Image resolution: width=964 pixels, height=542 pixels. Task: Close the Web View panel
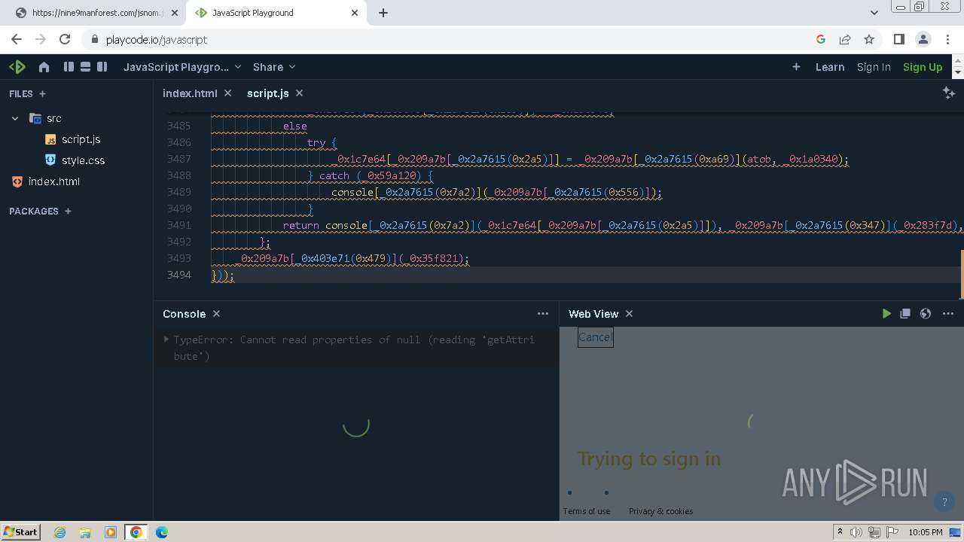(629, 314)
